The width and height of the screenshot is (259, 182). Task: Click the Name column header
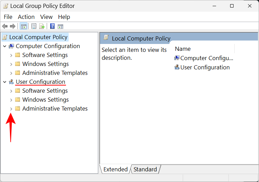coord(183,49)
